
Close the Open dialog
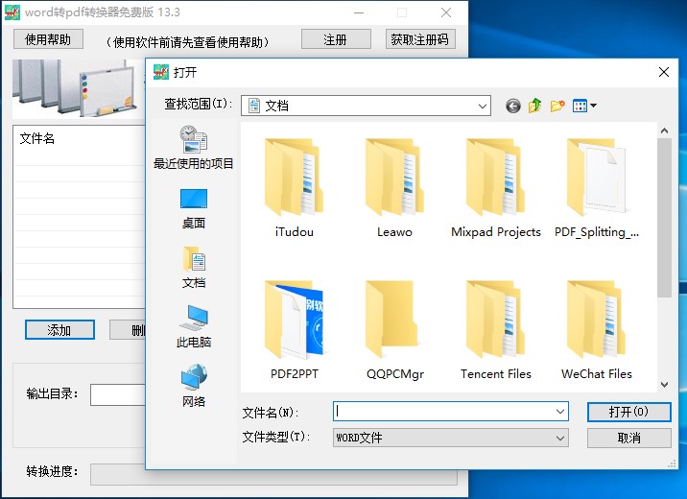(664, 72)
